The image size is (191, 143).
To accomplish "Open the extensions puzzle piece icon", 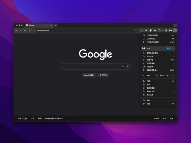I will pos(160,30).
